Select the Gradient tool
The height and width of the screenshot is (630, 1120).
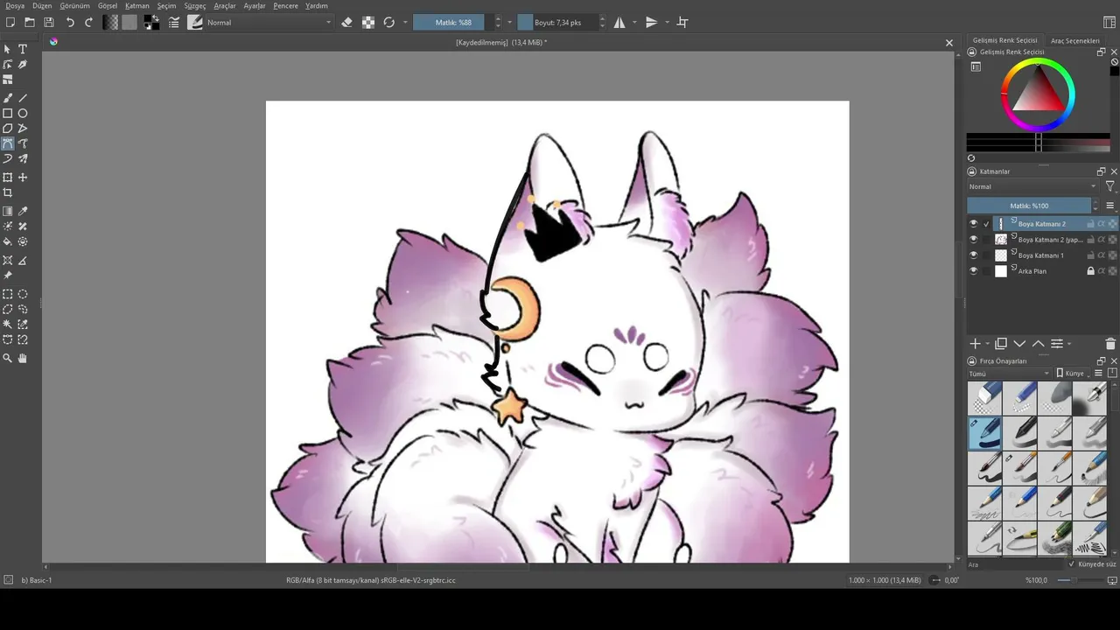click(x=8, y=211)
